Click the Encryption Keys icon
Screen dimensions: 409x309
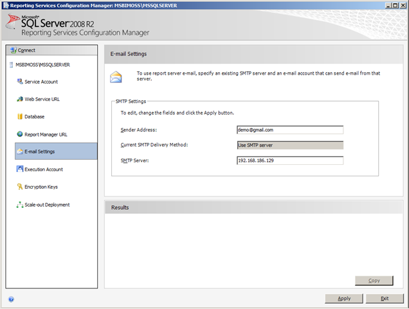tap(20, 187)
